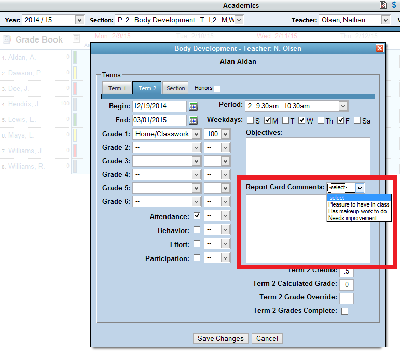
Task: Uncheck the Attendance checkbox
Action: (x=197, y=216)
